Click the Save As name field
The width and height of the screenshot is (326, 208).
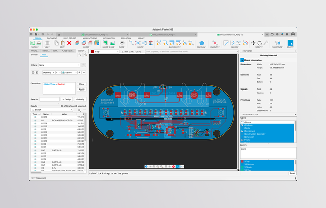(49, 100)
